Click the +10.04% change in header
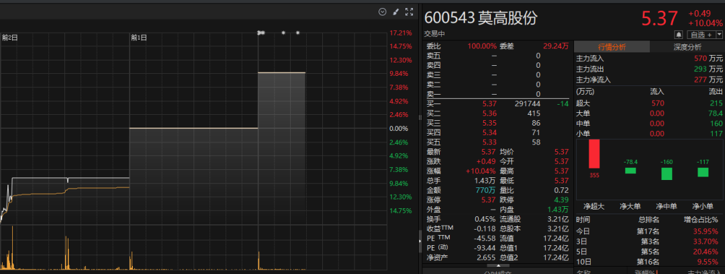This screenshot has height=274, width=725. (705, 23)
